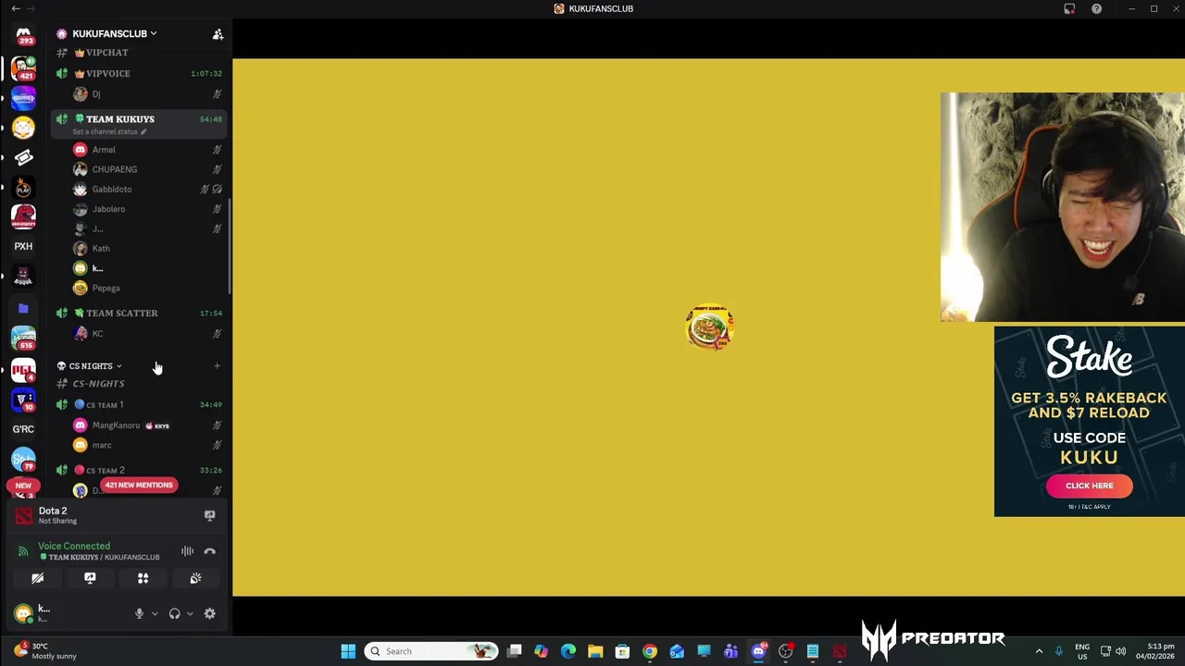1185x666 pixels.
Task: Open the Help question mark icon
Action: click(x=1096, y=8)
